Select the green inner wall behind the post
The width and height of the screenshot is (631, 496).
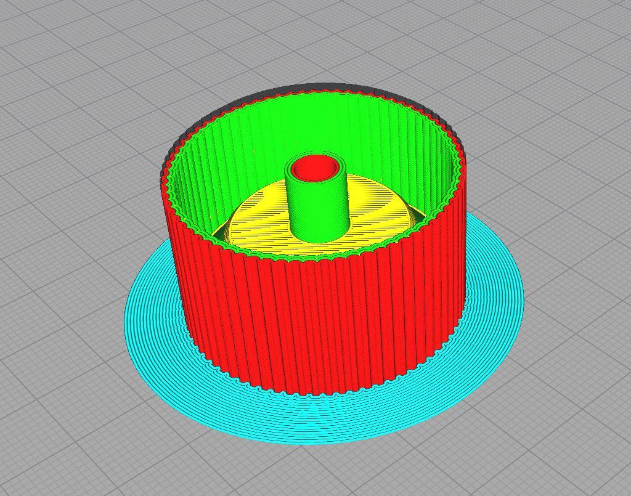[x=320, y=123]
